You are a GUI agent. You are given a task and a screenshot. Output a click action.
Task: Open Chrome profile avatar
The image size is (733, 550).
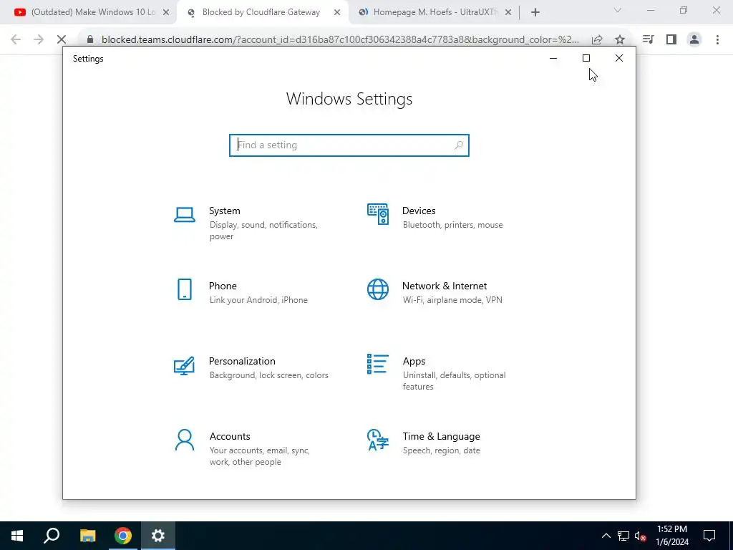[694, 40]
